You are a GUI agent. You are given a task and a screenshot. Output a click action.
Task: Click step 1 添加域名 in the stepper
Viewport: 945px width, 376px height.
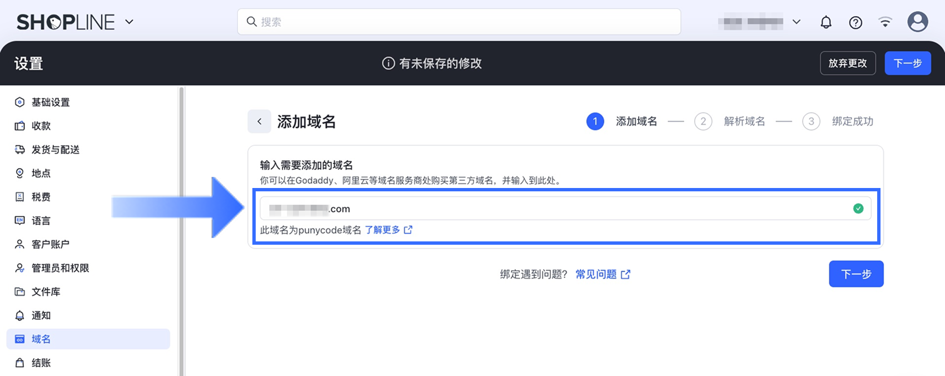[622, 121]
